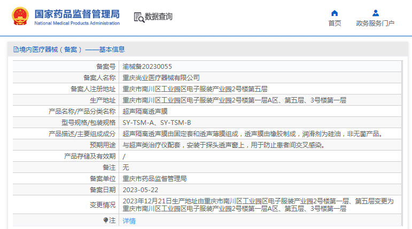Select the 备案号 label cell
The image size is (412, 229).
[66, 66]
